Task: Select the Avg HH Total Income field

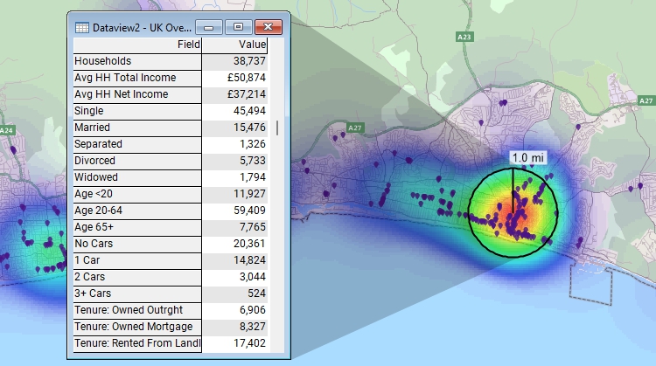Action: tap(137, 78)
